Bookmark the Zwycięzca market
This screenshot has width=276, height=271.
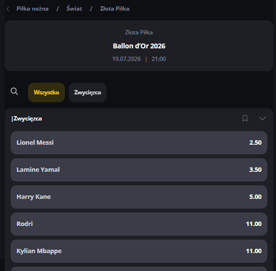tap(245, 119)
